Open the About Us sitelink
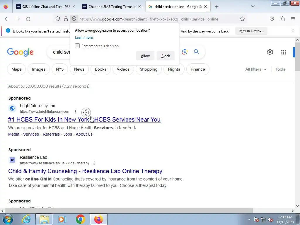300x225 pixels. (84, 134)
